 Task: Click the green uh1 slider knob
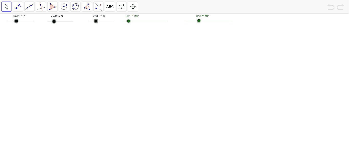[x=129, y=21]
